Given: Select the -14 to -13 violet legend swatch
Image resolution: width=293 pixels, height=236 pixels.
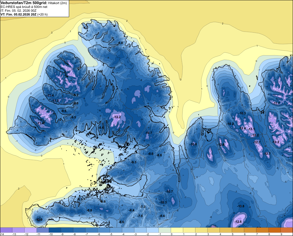Looking at the screenshot, I should pyautogui.click(x=6, y=230).
